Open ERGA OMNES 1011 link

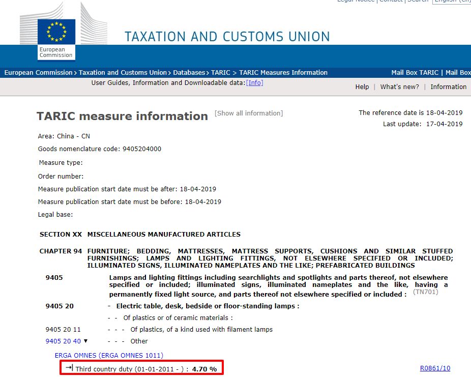(x=109, y=355)
